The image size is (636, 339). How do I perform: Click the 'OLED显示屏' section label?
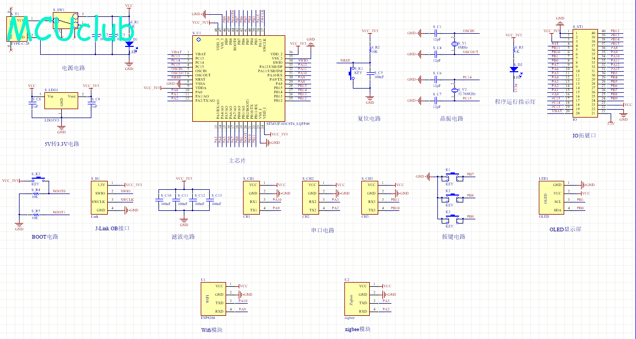point(564,230)
